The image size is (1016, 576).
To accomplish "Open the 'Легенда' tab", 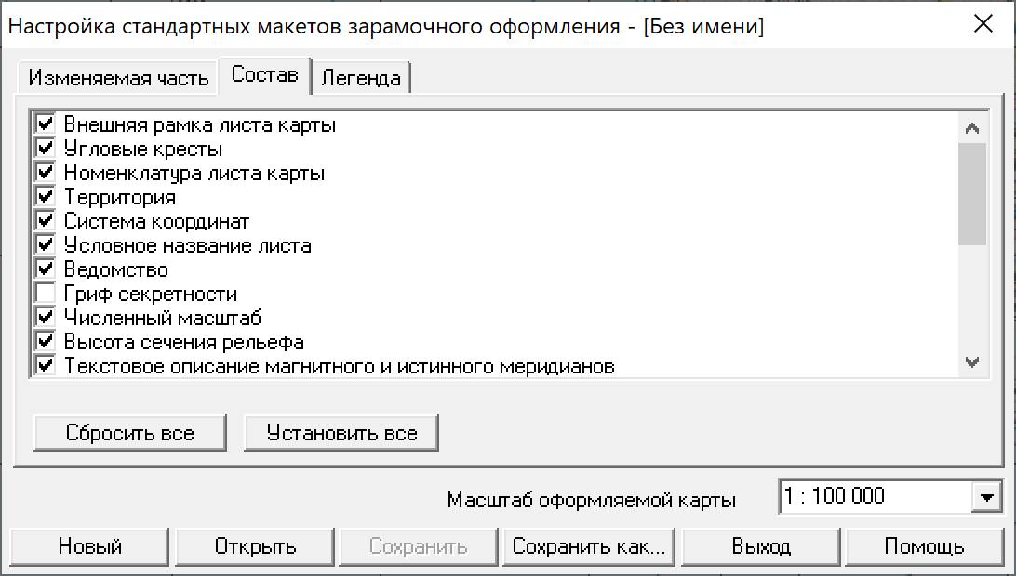I will 360,78.
